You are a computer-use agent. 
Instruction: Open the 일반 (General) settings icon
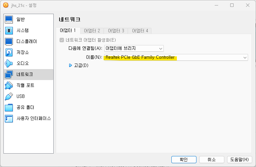[x=9, y=19]
